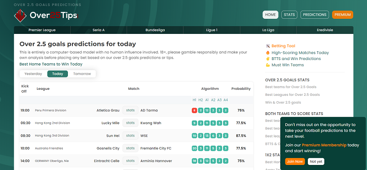Select the Seria A tab
The width and height of the screenshot is (367, 170).
[99, 30]
